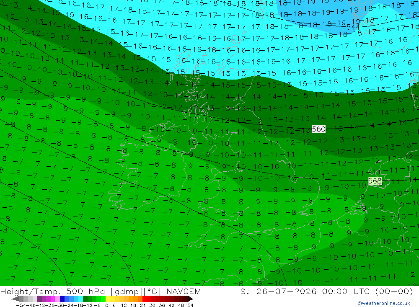Screen dimensions: 419x307
Task: Click the 568 height contour label
Action: point(375,181)
